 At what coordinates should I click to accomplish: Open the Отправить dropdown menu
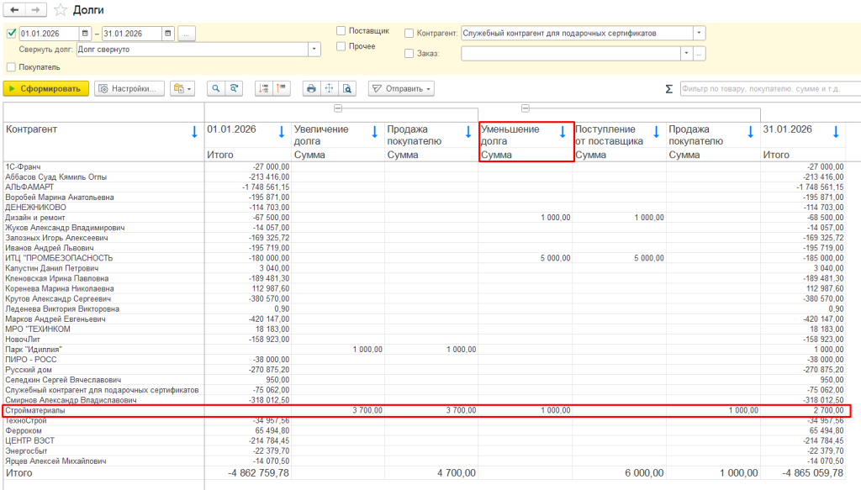click(401, 88)
